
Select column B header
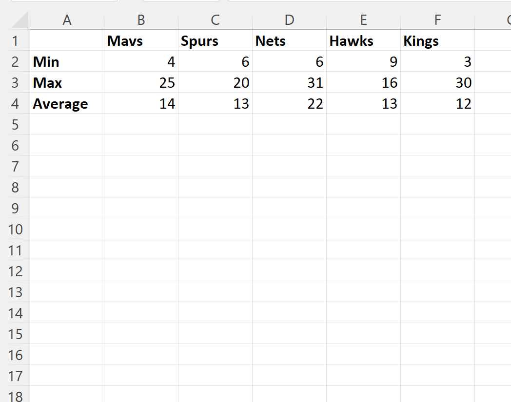[141, 20]
